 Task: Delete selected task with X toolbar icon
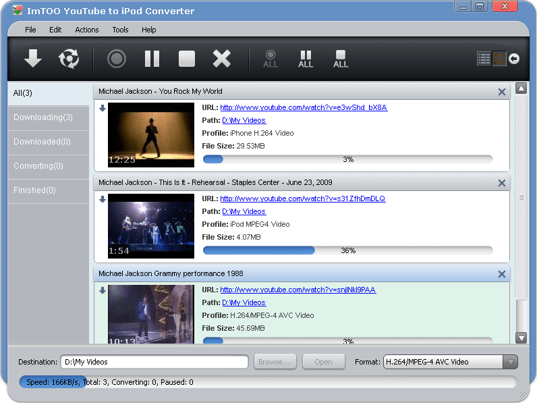[221, 59]
